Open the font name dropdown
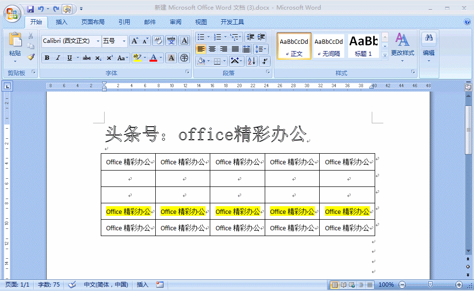The image size is (474, 291). click(98, 41)
